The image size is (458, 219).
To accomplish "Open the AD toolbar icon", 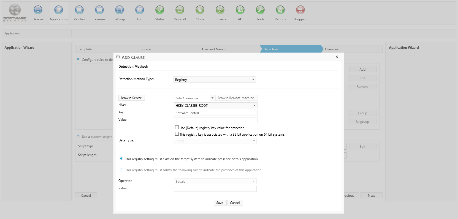I will click(240, 10).
